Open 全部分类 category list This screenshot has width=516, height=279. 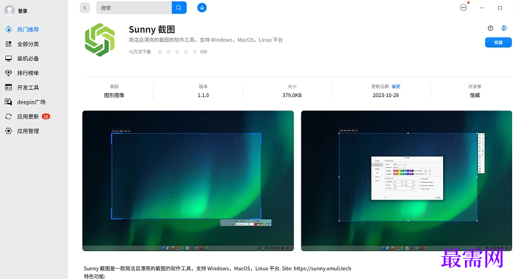pyautogui.click(x=28, y=44)
